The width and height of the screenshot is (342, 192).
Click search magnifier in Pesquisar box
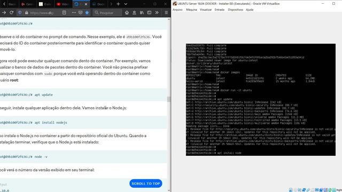(97, 13)
